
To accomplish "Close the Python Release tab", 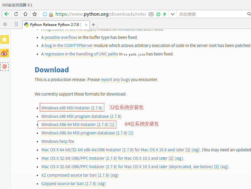I will tap(86, 25).
